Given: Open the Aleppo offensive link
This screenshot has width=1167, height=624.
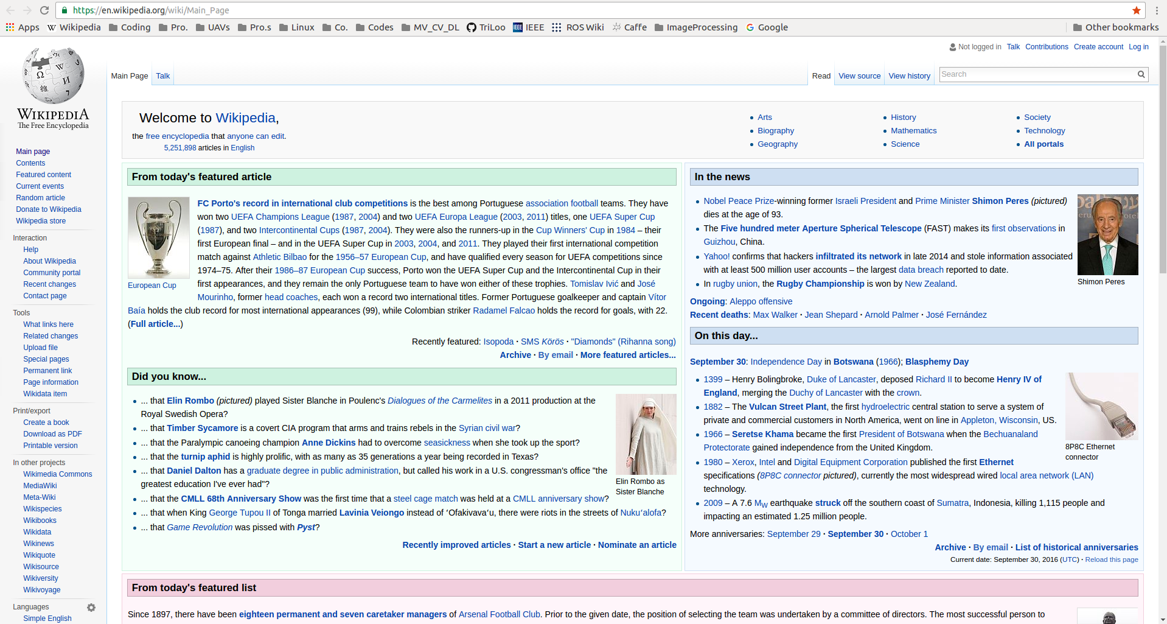Looking at the screenshot, I should coord(761,301).
